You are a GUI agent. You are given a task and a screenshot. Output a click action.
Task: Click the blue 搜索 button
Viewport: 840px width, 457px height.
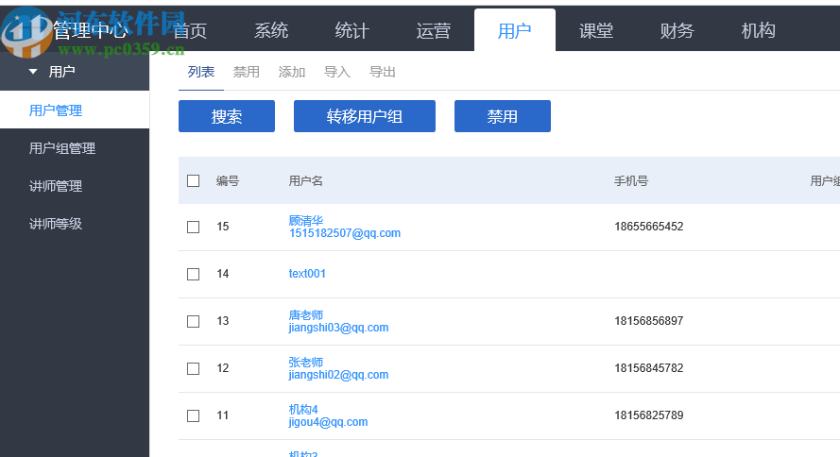point(227,116)
